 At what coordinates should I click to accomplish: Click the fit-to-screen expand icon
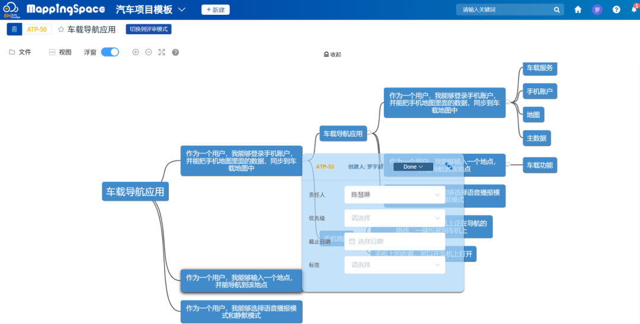click(162, 52)
